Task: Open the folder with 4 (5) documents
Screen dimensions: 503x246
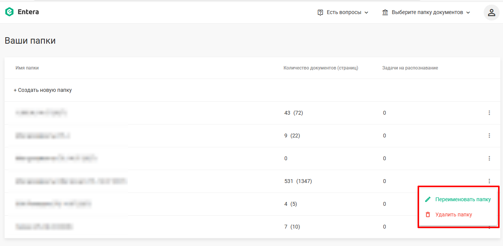Action: tap(54, 204)
